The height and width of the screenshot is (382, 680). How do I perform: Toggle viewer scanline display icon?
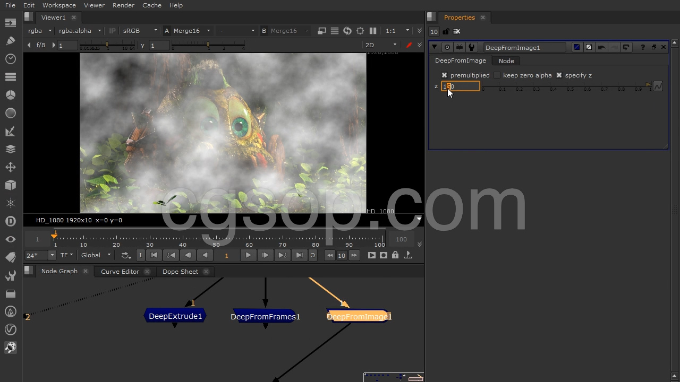pos(335,31)
